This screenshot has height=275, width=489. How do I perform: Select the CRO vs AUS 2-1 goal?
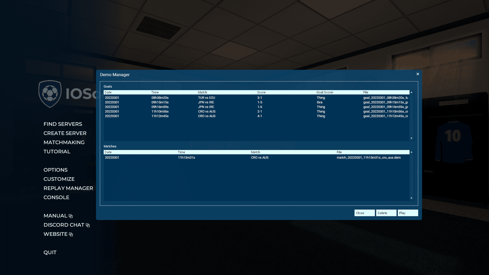pyautogui.click(x=256, y=112)
